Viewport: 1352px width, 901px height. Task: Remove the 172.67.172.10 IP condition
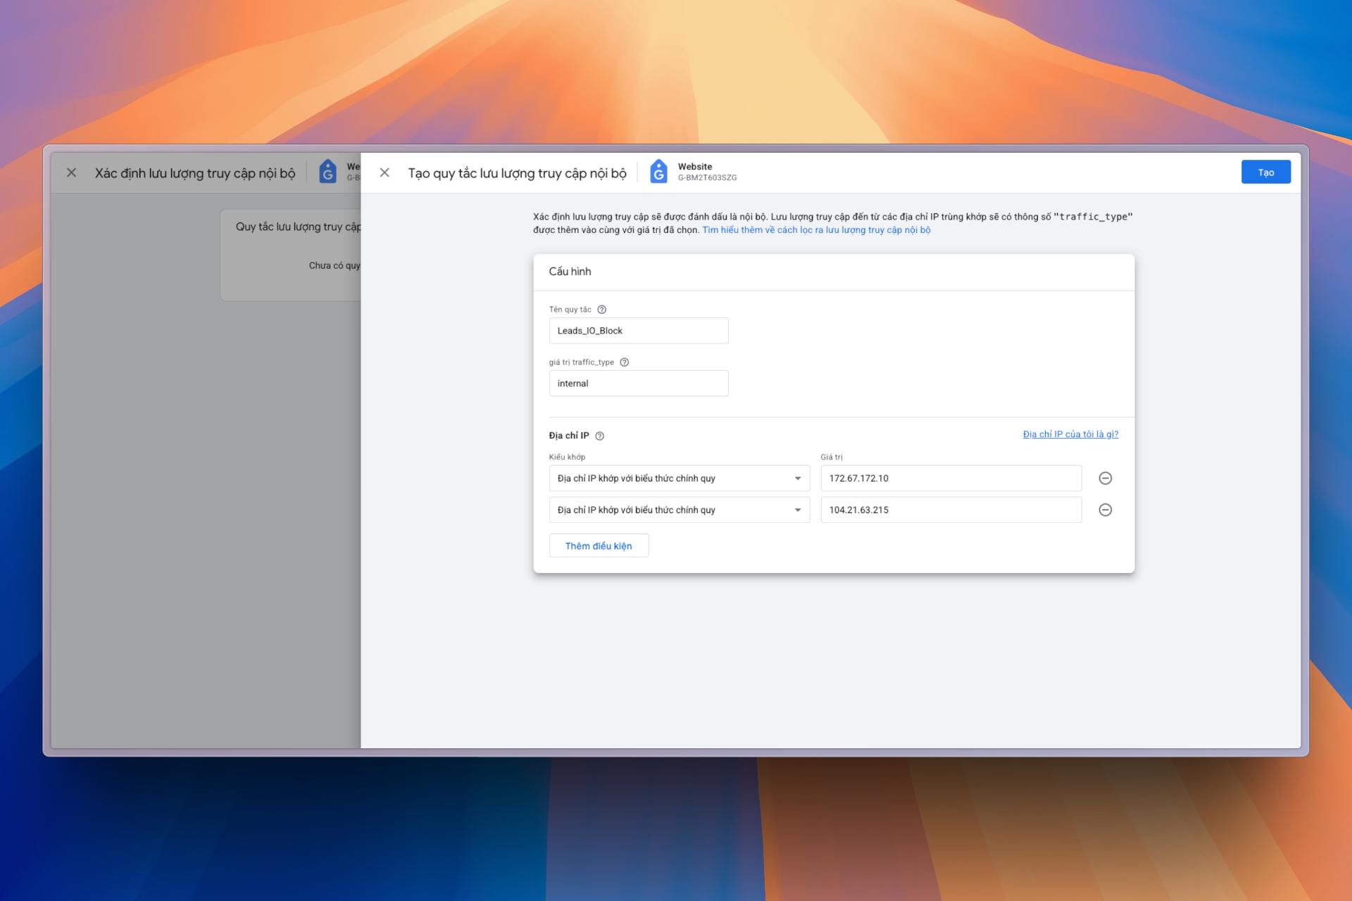coord(1105,479)
